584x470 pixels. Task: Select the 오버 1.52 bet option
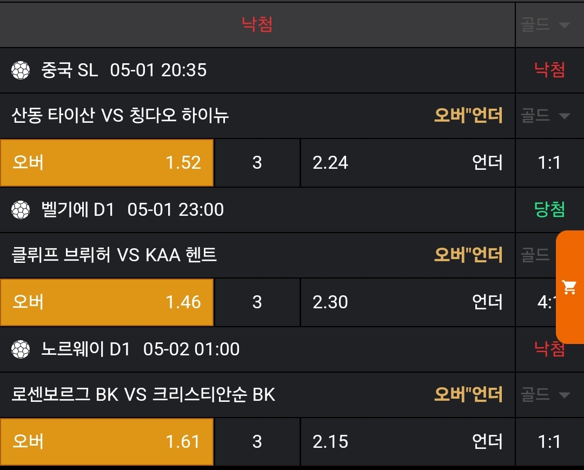click(107, 163)
